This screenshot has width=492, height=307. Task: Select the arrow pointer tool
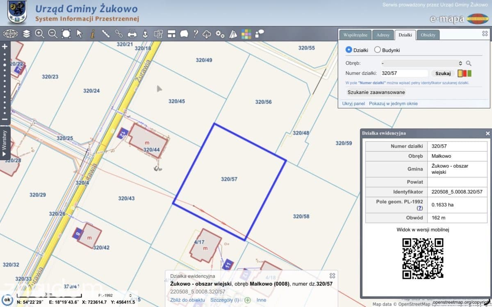click(x=79, y=34)
